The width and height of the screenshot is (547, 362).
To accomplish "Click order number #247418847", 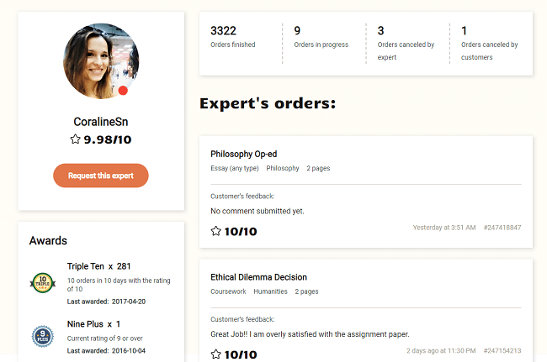I will [502, 228].
